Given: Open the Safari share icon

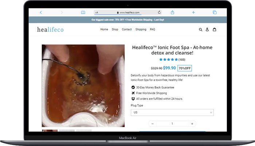Looking at the screenshot, I should point(172,12).
